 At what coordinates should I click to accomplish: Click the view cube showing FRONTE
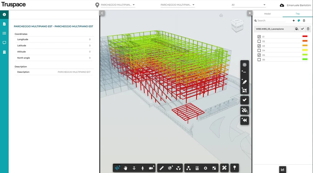click(237, 25)
